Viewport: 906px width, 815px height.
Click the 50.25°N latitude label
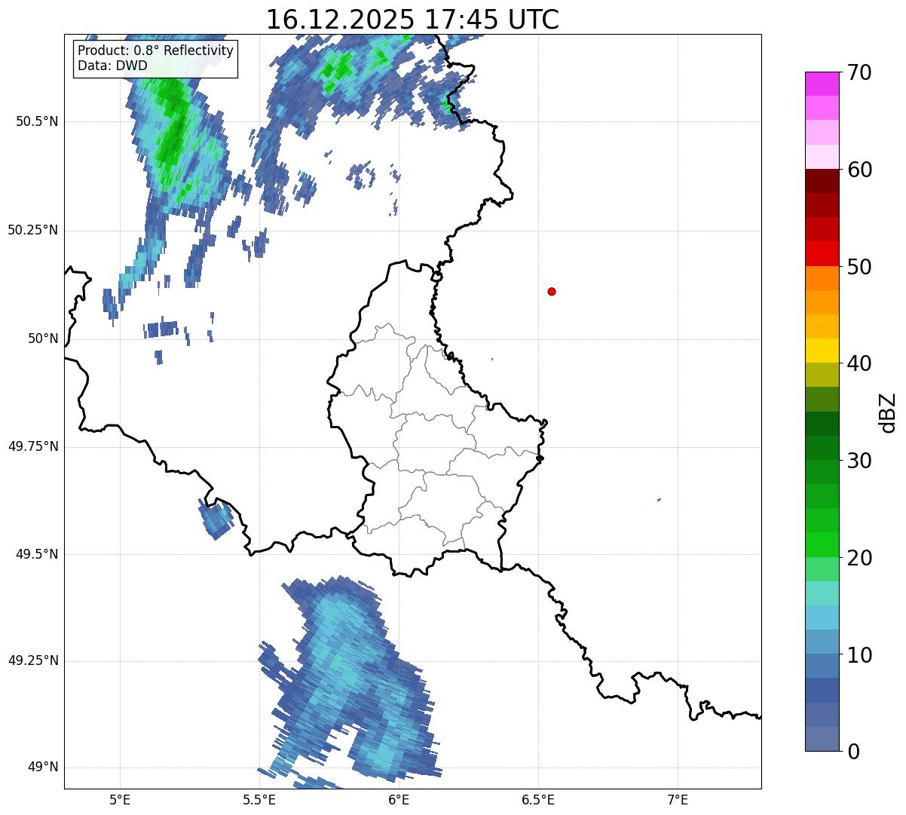click(x=33, y=230)
